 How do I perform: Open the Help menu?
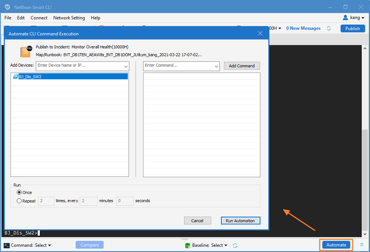[95, 17]
